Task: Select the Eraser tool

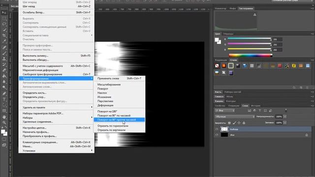Action: 4,70
